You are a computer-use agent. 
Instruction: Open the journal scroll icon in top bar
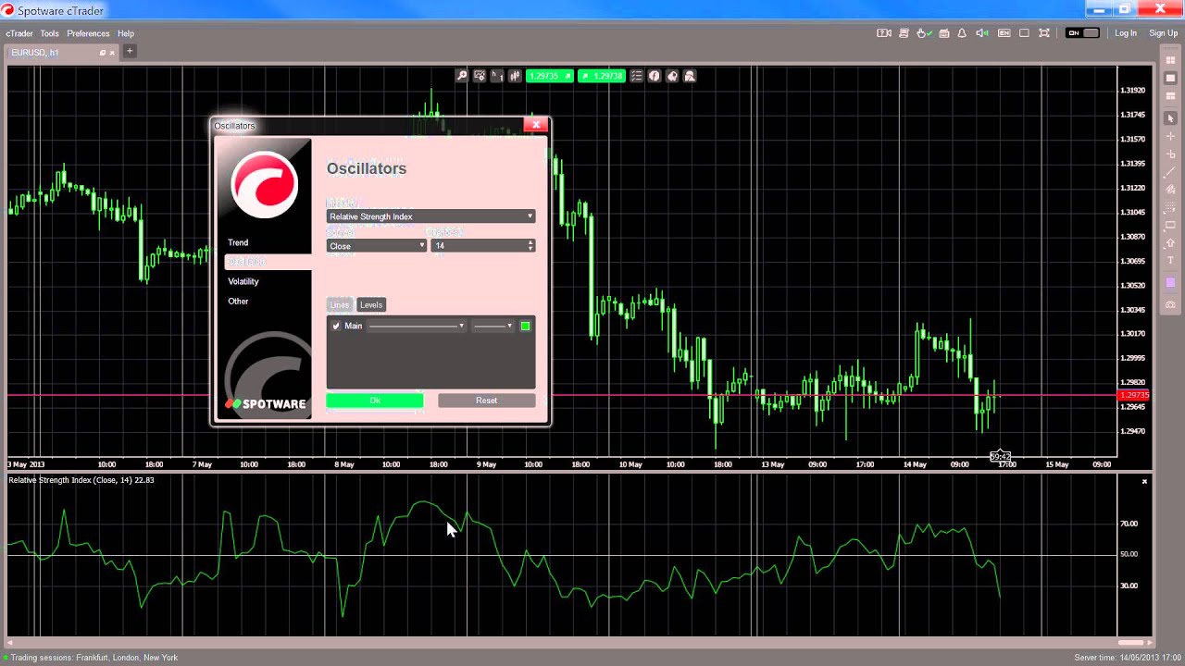click(x=904, y=33)
